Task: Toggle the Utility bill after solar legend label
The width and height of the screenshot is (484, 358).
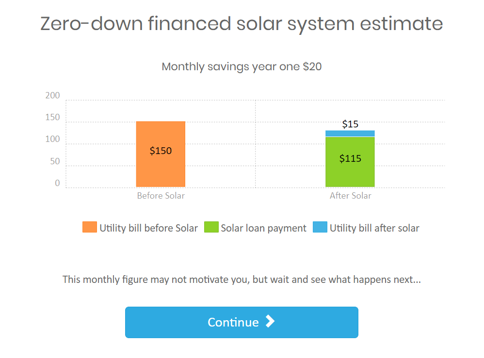Action: pyautogui.click(x=374, y=228)
